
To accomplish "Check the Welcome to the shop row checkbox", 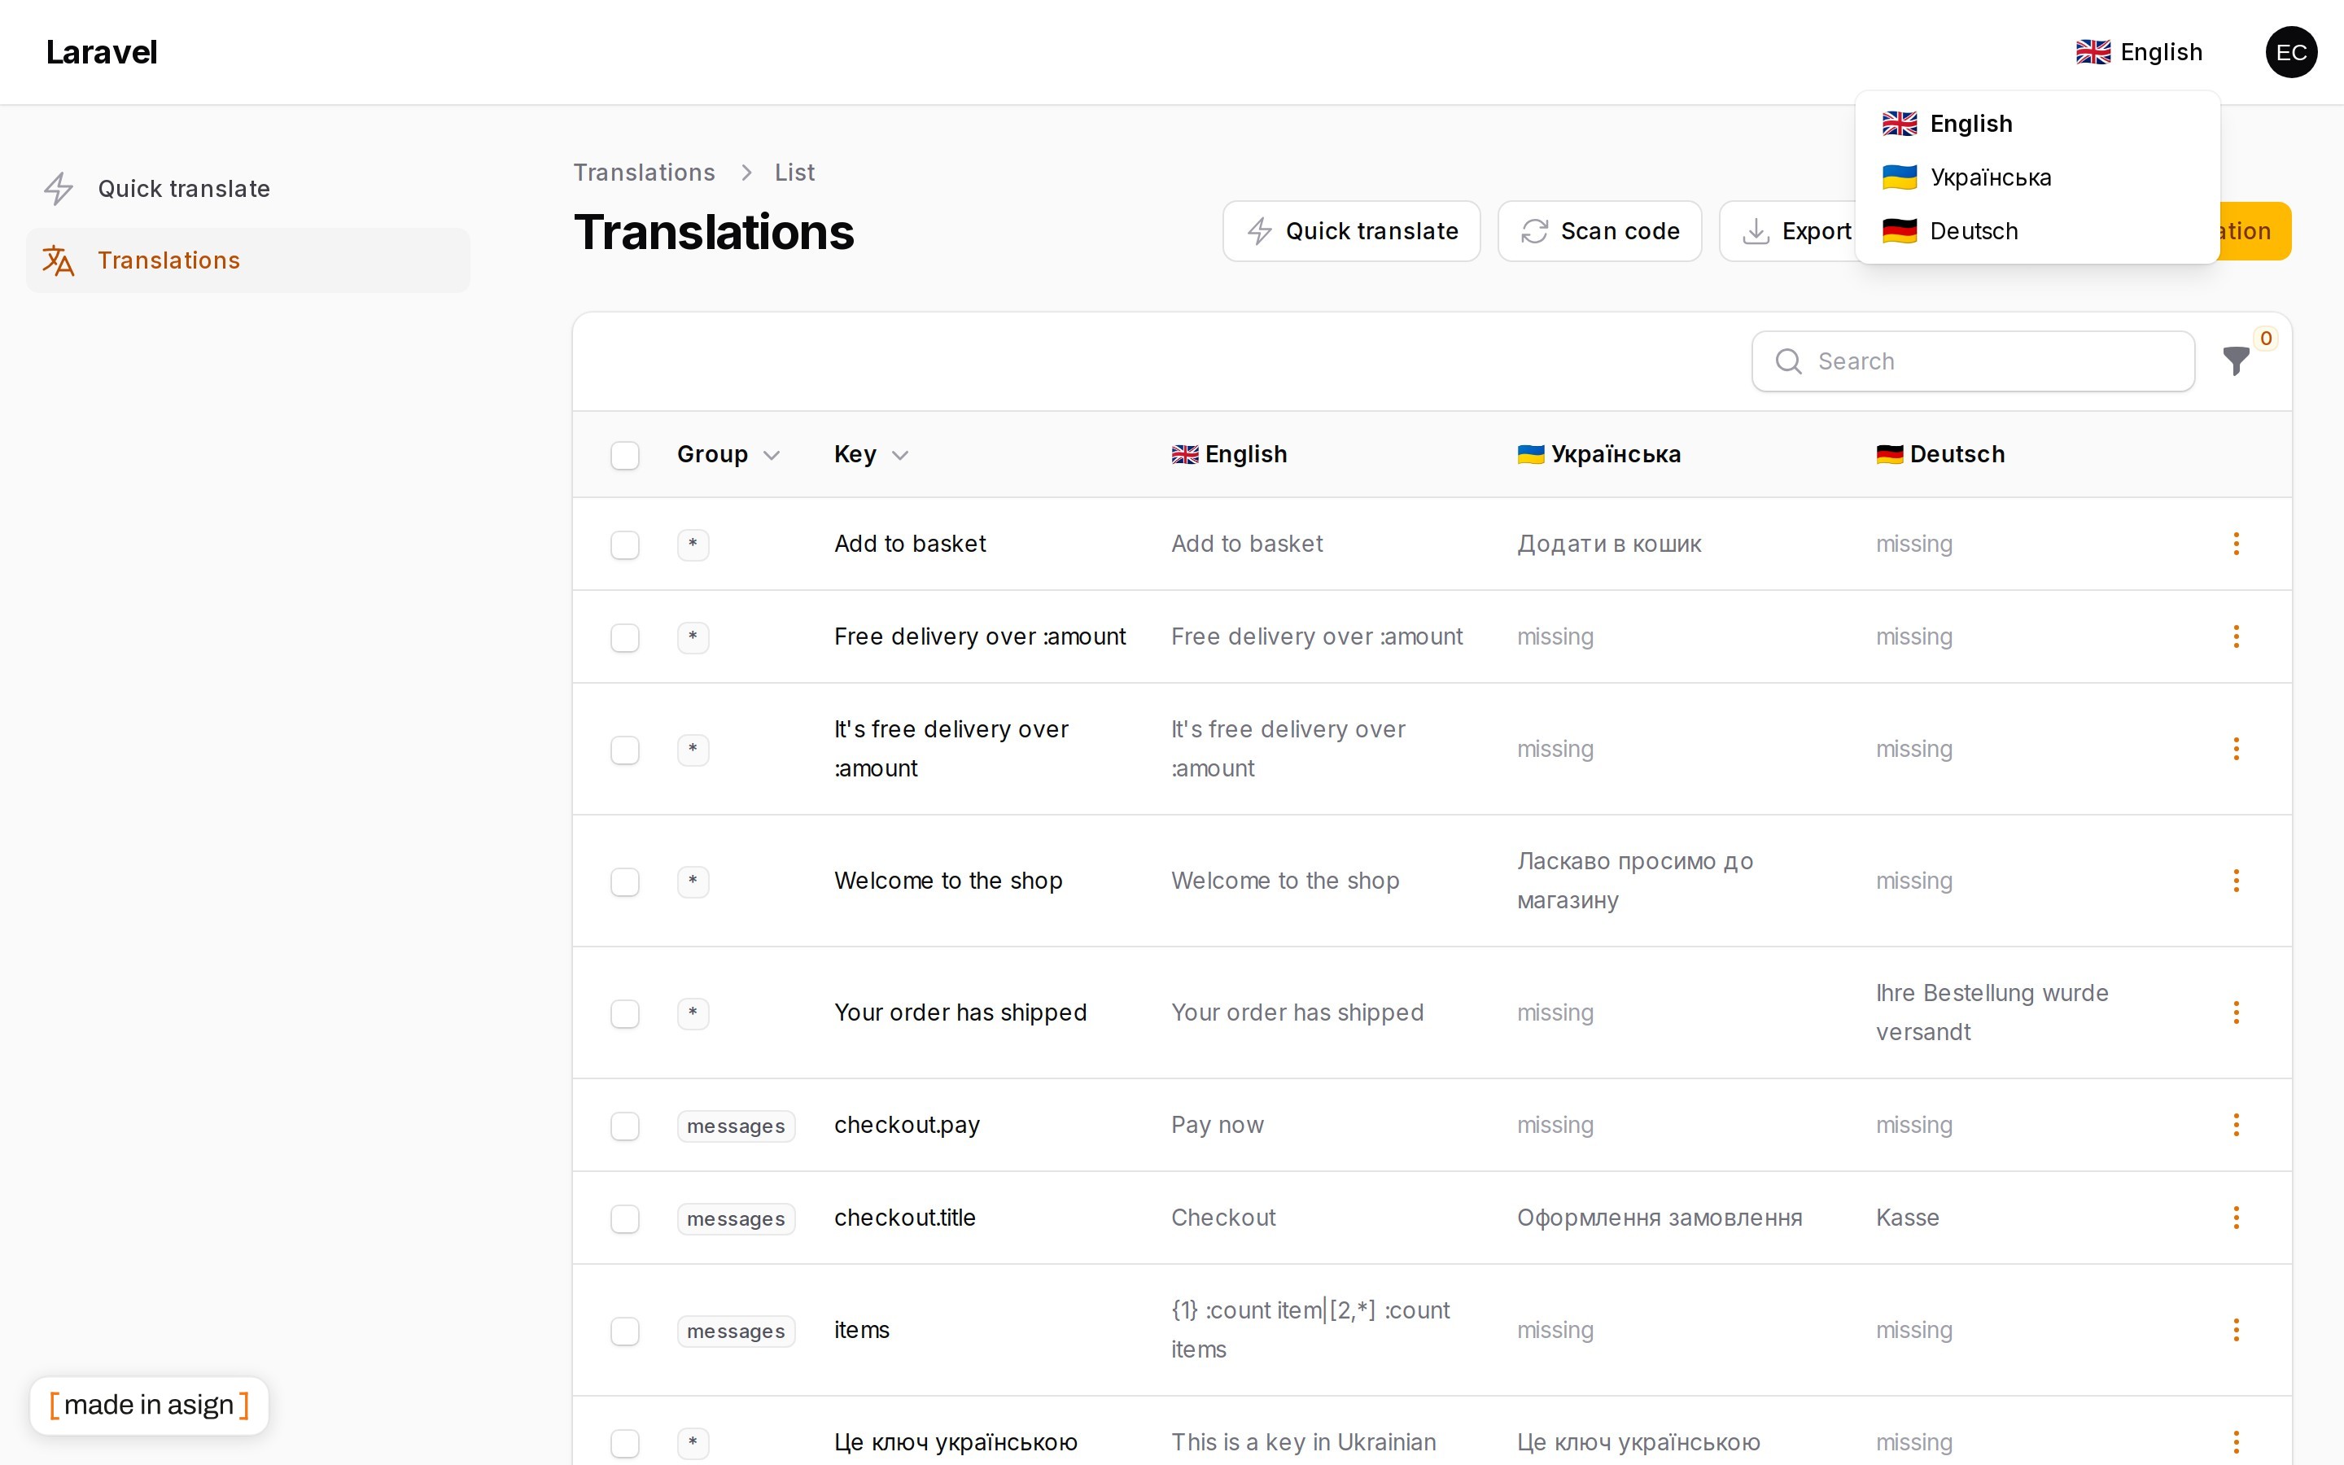I will 625,881.
